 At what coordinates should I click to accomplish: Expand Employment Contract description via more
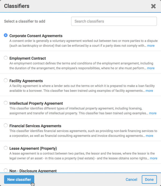coord(151,68)
